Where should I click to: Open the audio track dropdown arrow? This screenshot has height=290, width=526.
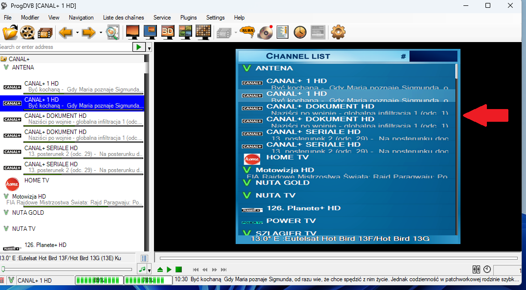pyautogui.click(x=149, y=269)
